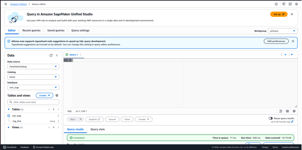The width and height of the screenshot is (302, 150).
Task: Open the Workgroup primary dropdown
Action: click(282, 31)
